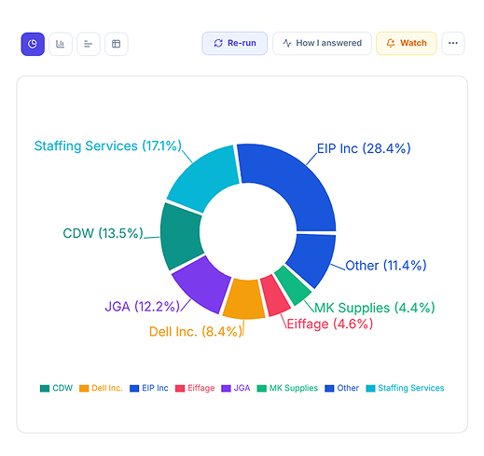Image resolution: width=484 pixels, height=456 pixels.
Task: Select the red Eiffage donut slice
Action: tap(274, 296)
